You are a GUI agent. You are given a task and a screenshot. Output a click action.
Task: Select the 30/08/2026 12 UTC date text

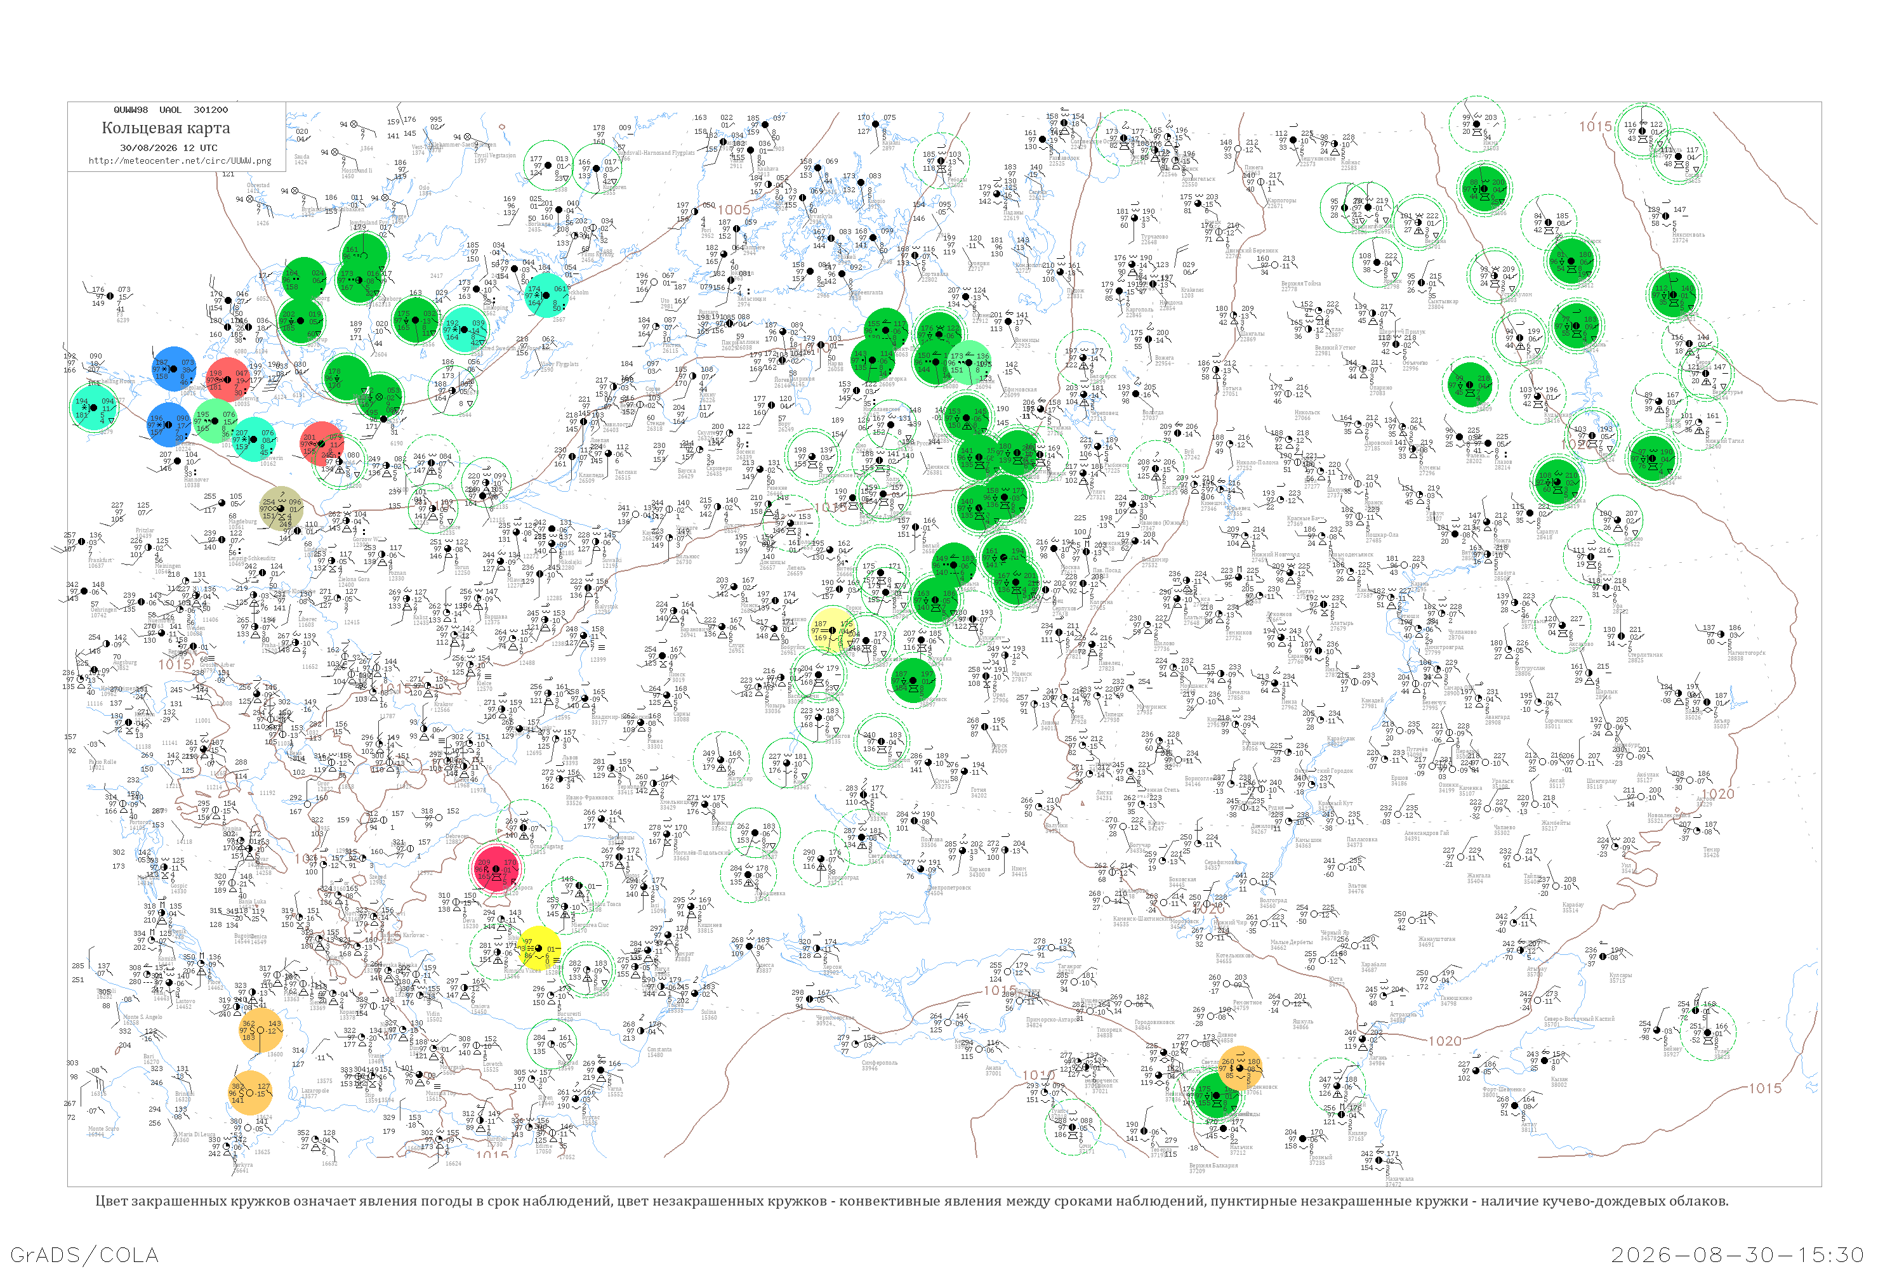pos(168,148)
